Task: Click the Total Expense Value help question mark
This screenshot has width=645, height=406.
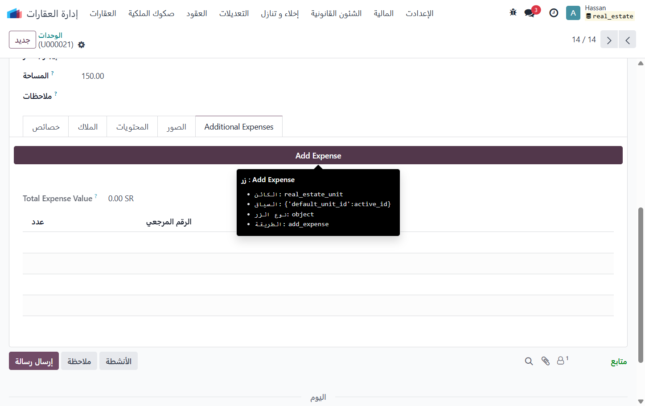Action: tap(96, 196)
